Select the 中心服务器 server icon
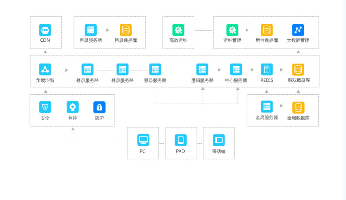 [x=236, y=69]
